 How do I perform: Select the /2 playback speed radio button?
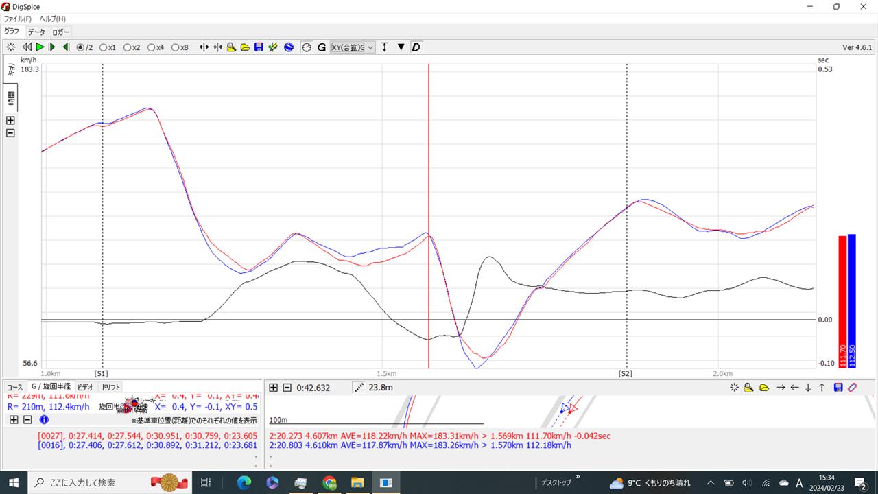click(84, 47)
